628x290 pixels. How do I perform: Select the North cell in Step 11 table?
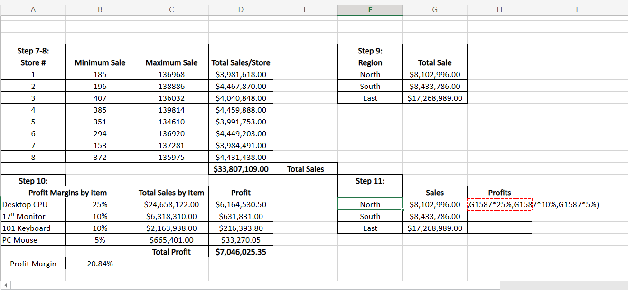tap(370, 204)
